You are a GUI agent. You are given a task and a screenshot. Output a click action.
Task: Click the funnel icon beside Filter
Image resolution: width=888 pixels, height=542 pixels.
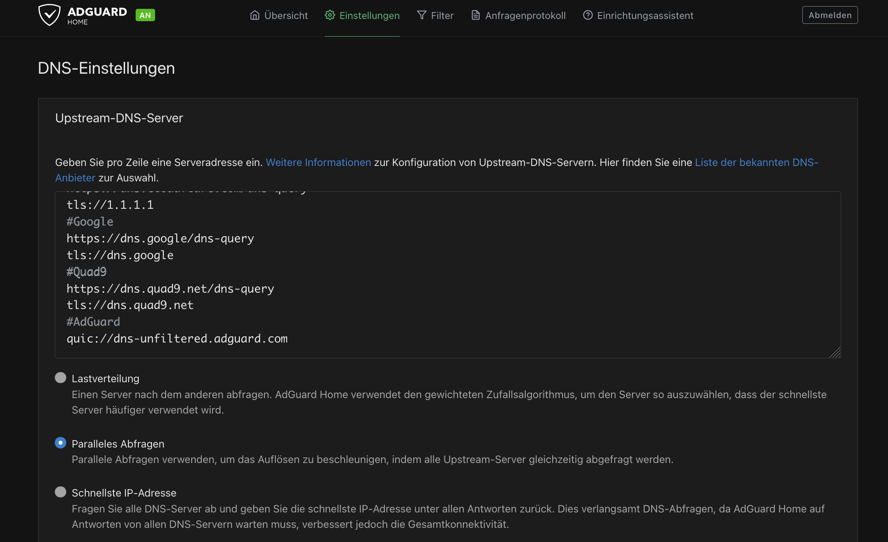pos(421,15)
